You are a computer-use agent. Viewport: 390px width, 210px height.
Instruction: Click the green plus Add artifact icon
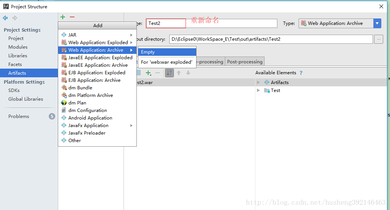click(63, 17)
